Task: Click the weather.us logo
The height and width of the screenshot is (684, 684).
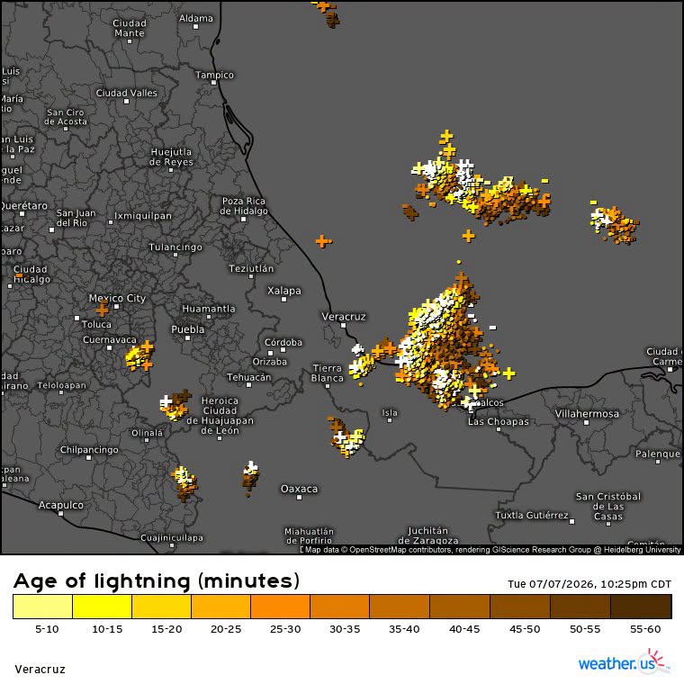Action: pos(624,661)
